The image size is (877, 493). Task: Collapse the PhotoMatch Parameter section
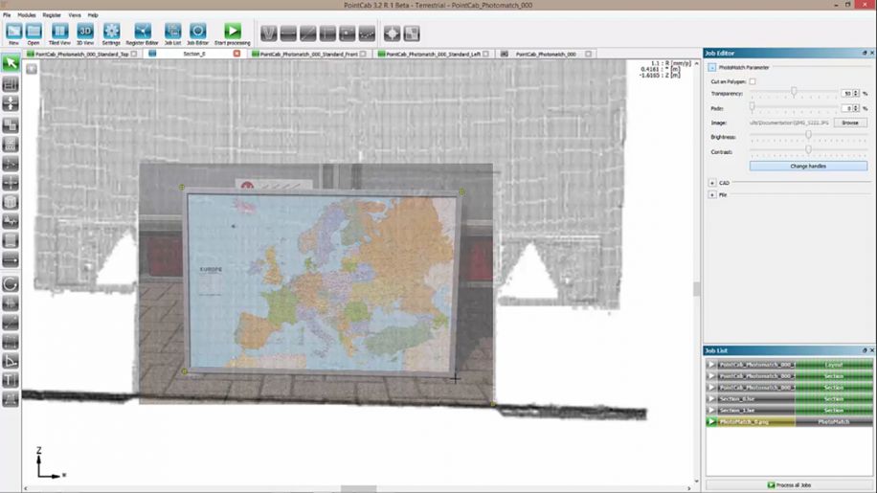point(712,68)
